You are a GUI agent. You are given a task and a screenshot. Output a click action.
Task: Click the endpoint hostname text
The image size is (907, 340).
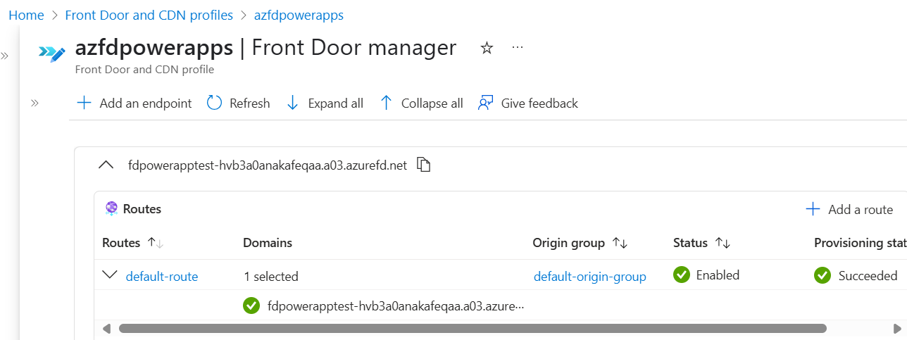click(268, 165)
